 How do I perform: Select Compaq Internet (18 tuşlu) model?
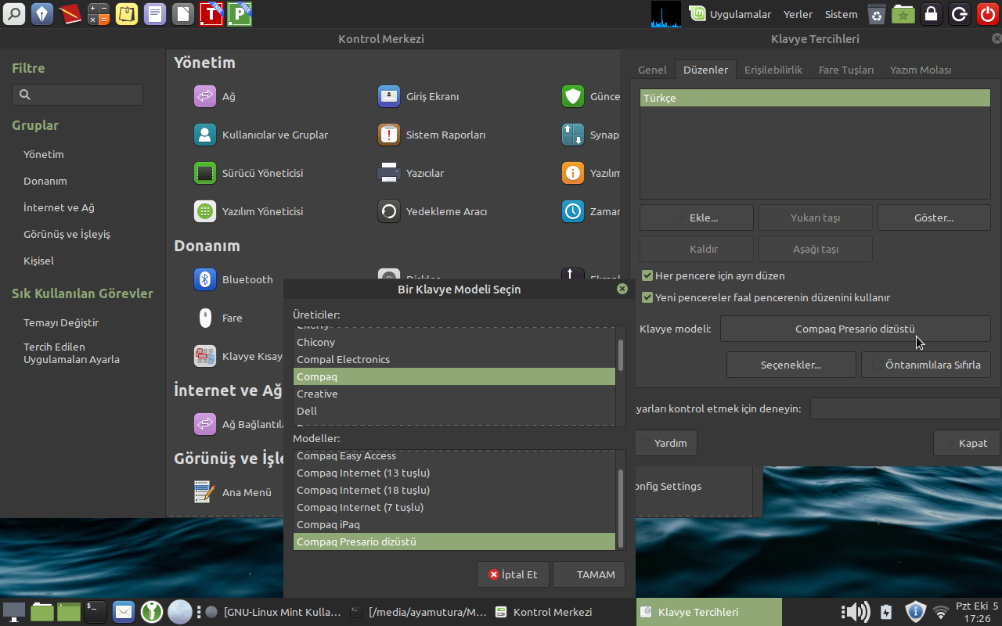coord(454,490)
